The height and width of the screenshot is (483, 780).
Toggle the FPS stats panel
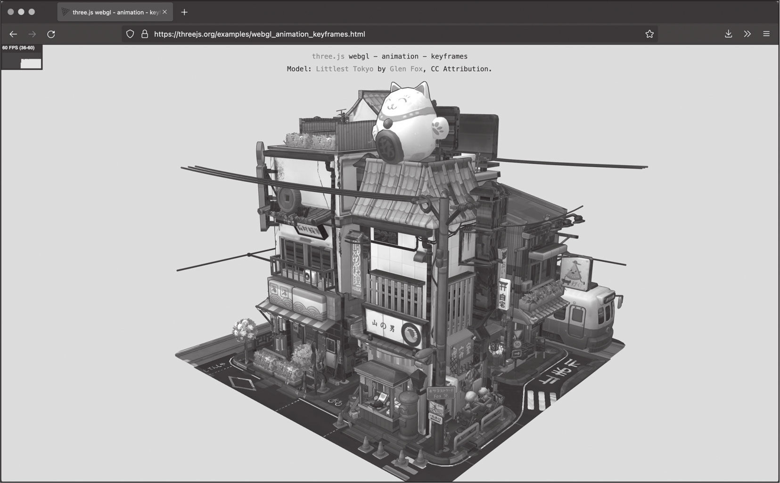click(x=22, y=57)
